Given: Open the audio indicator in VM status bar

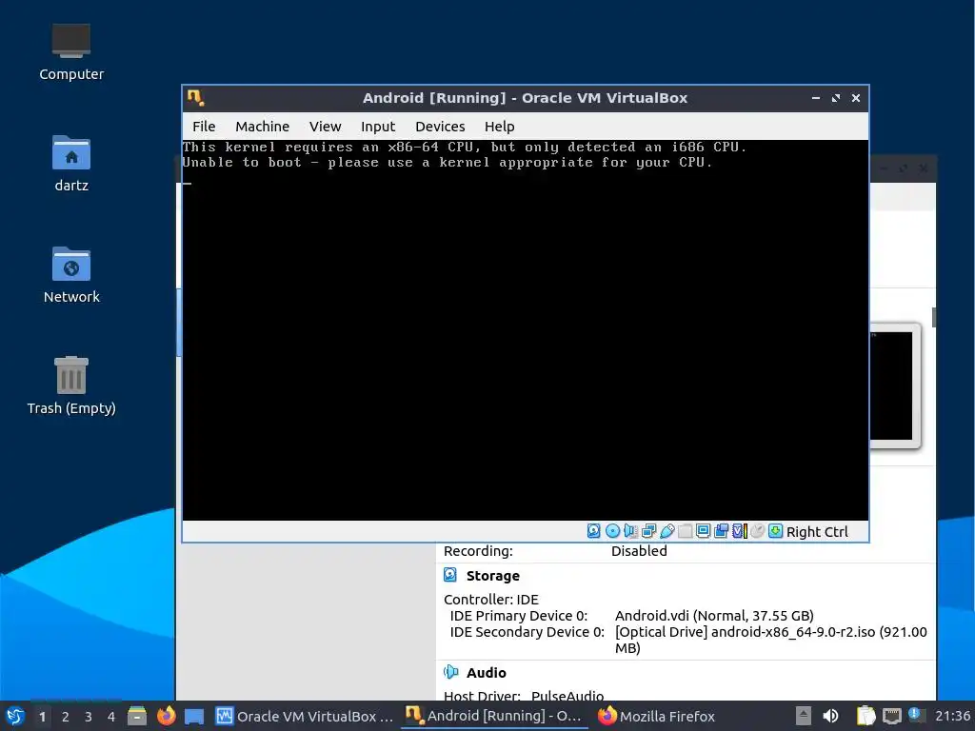Looking at the screenshot, I should pyautogui.click(x=630, y=531).
